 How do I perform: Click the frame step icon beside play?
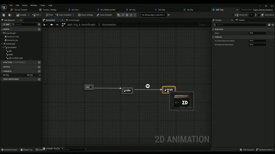coord(123,15)
